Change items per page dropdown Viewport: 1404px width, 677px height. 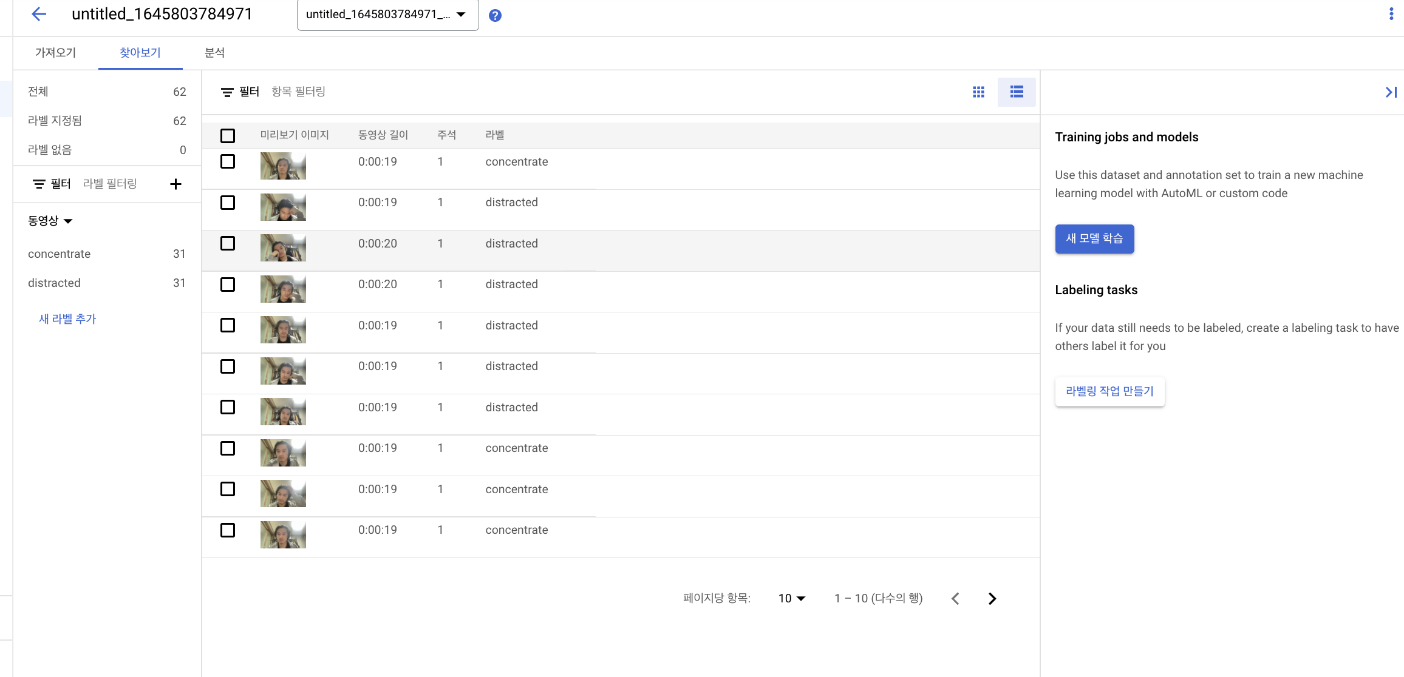pos(791,599)
